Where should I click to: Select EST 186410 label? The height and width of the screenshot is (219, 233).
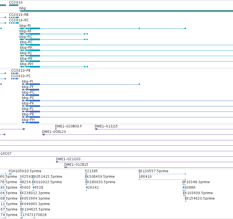pyautogui.click(x=145, y=177)
